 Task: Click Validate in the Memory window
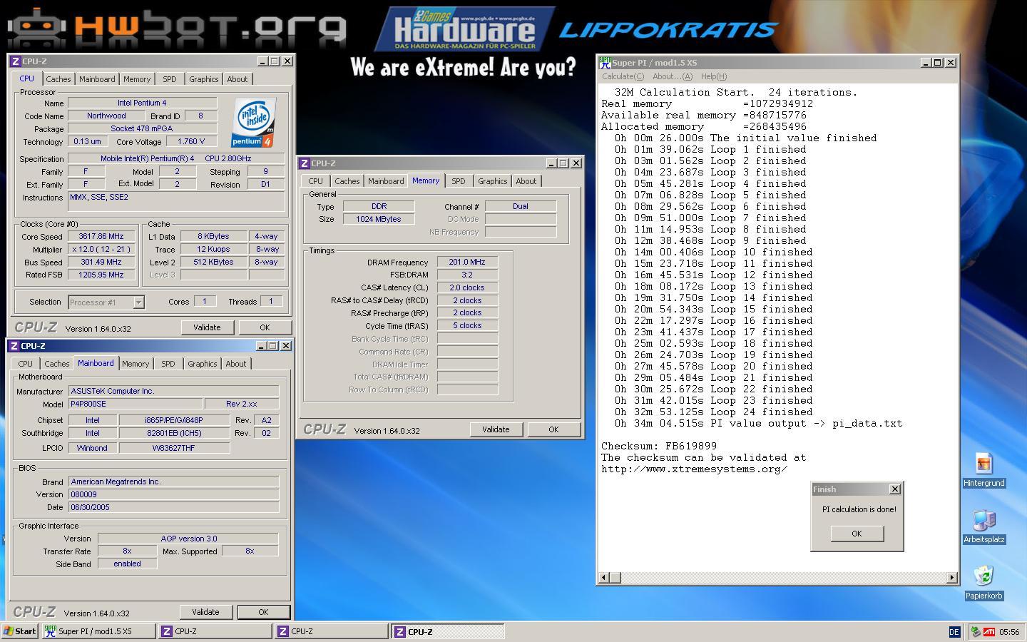[x=496, y=429]
